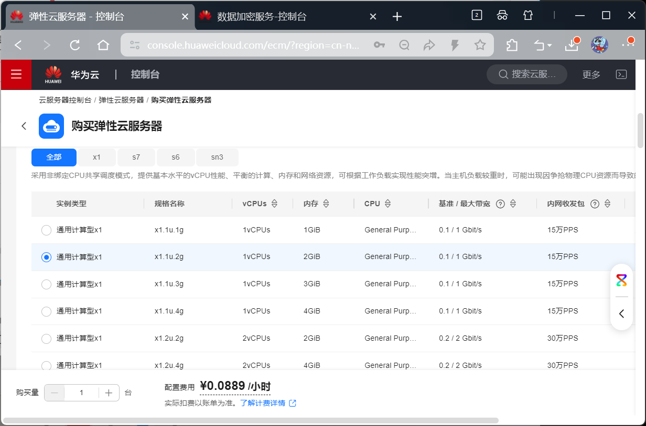Expand the right side floating panel arrow
Screen dimensions: 646x426
[621, 313]
